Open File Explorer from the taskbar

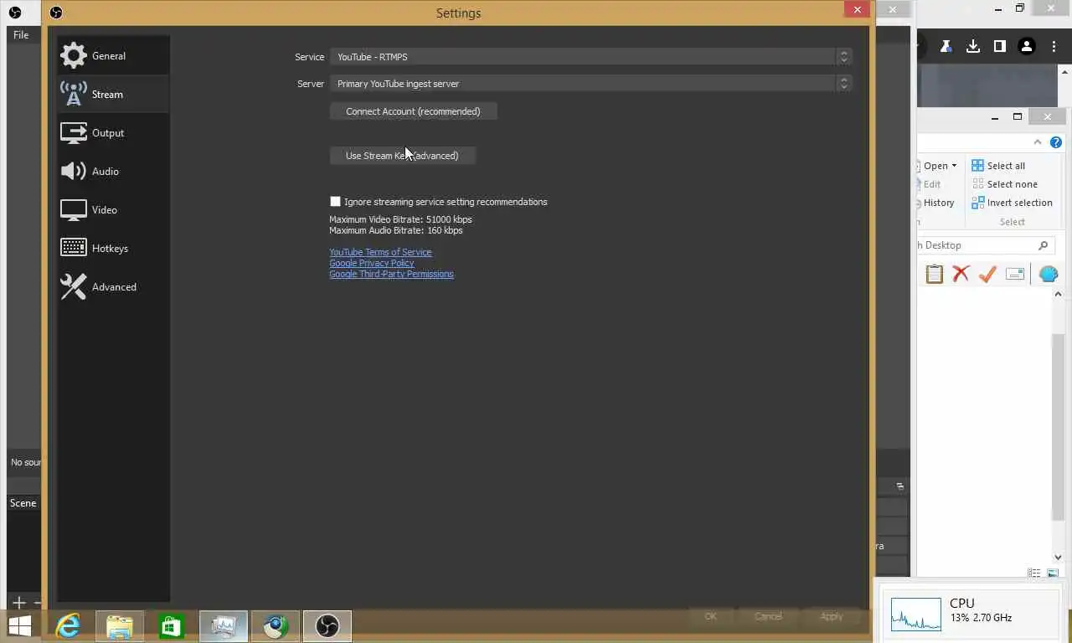click(120, 625)
